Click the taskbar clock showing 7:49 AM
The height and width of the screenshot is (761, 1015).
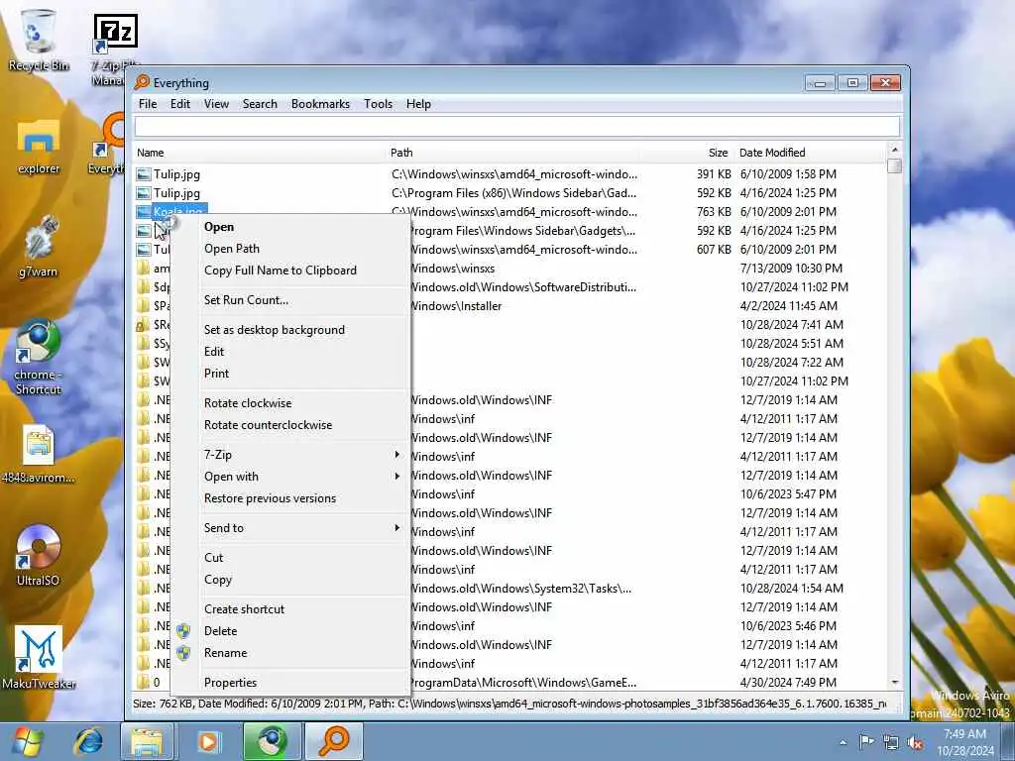pyautogui.click(x=964, y=741)
